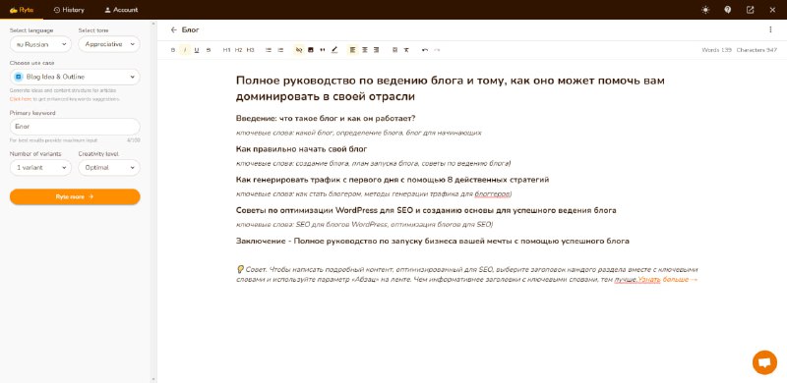Toggle italic formatting button
Viewport: 787px width, 383px height.
click(185, 50)
